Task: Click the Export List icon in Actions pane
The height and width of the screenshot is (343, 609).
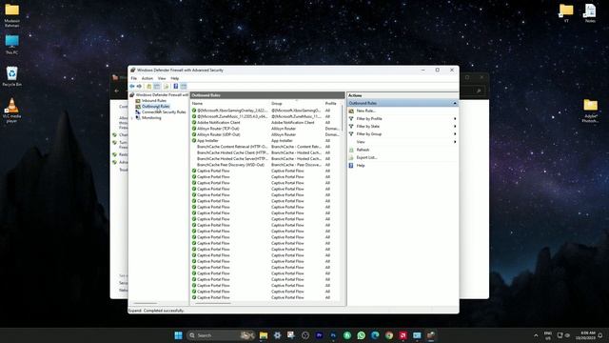Action: tap(351, 157)
